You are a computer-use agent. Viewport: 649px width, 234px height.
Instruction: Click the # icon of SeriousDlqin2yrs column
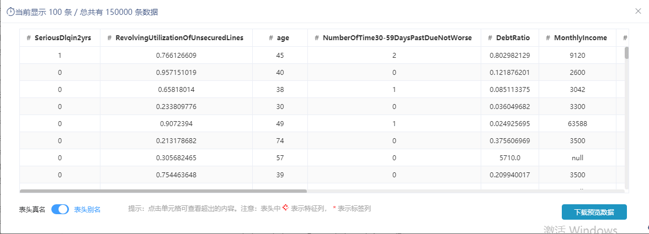point(29,38)
